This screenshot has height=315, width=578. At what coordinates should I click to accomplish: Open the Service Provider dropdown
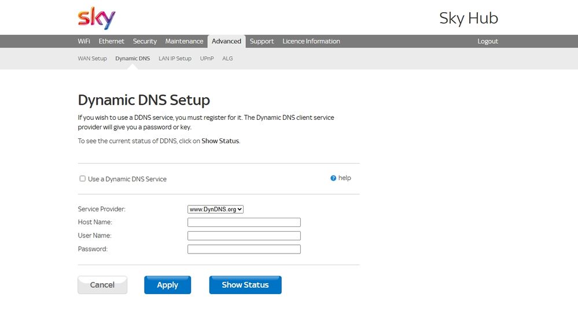click(215, 209)
